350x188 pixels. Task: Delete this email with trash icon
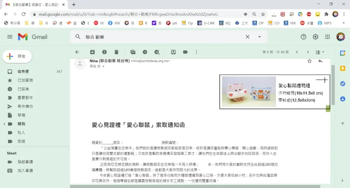[x=116, y=52]
